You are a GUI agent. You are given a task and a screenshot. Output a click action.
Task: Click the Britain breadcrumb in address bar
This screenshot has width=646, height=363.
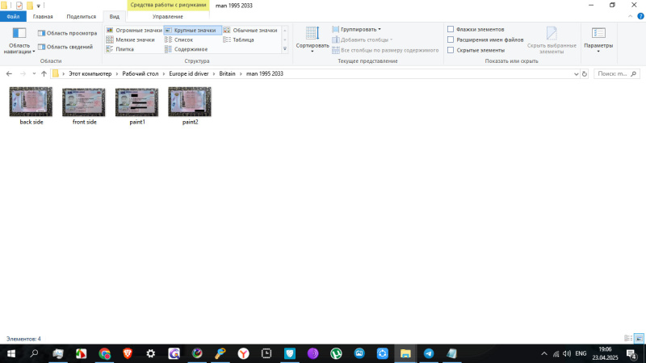coord(227,73)
